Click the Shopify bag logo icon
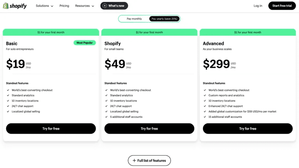 [6, 6]
